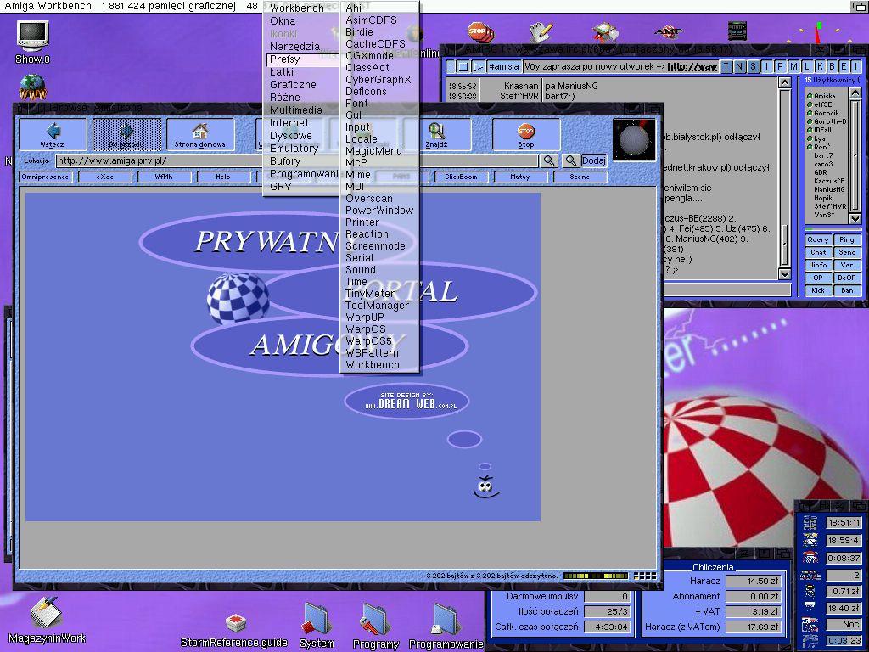Image resolution: width=869 pixels, height=652 pixels.
Task: Click the Kick button in AmIRC
Action: point(818,290)
